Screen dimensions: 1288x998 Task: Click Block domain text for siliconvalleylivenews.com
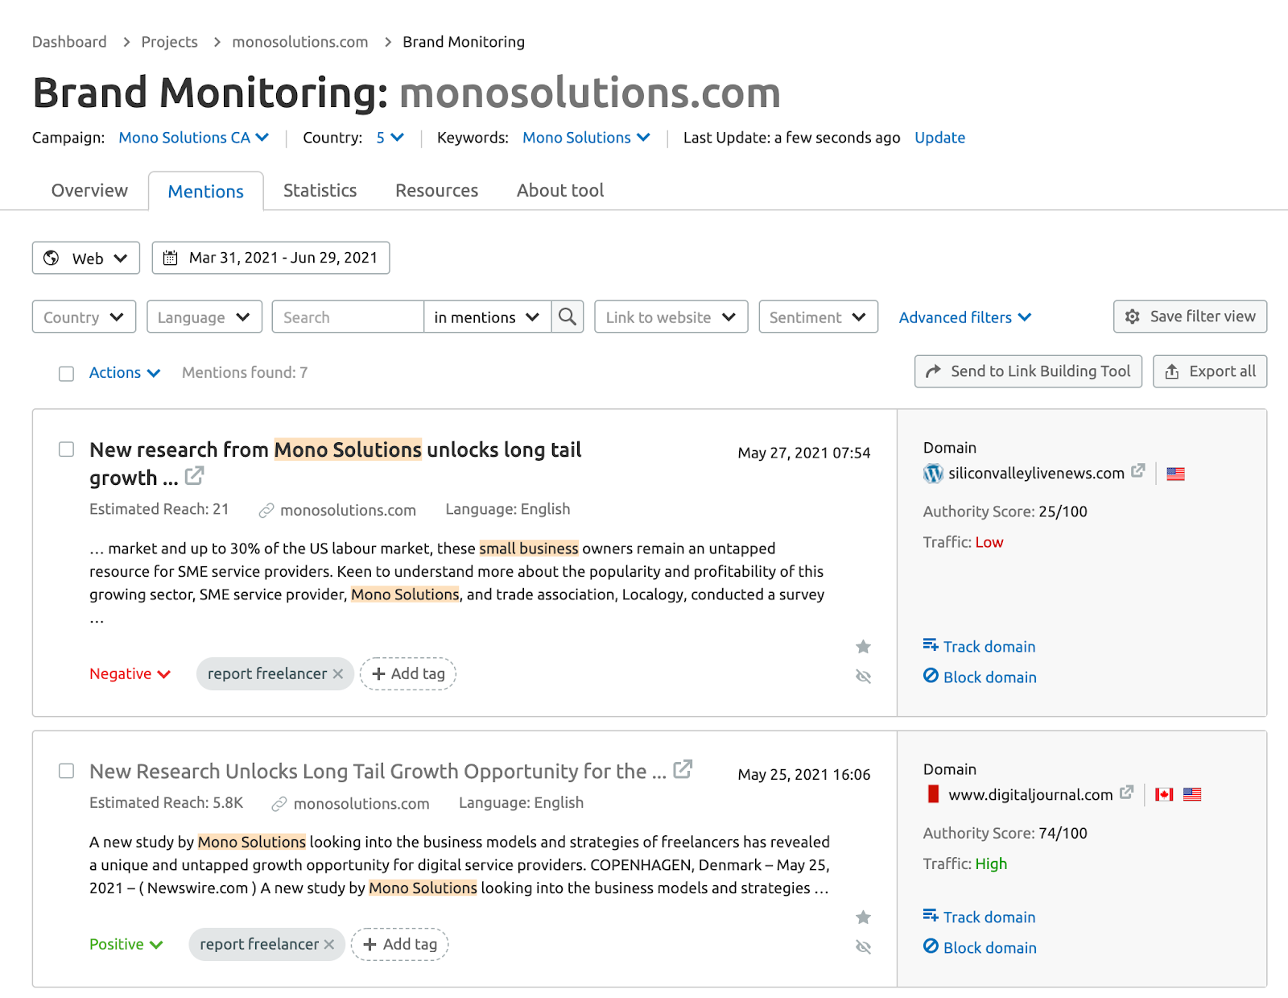[990, 677]
